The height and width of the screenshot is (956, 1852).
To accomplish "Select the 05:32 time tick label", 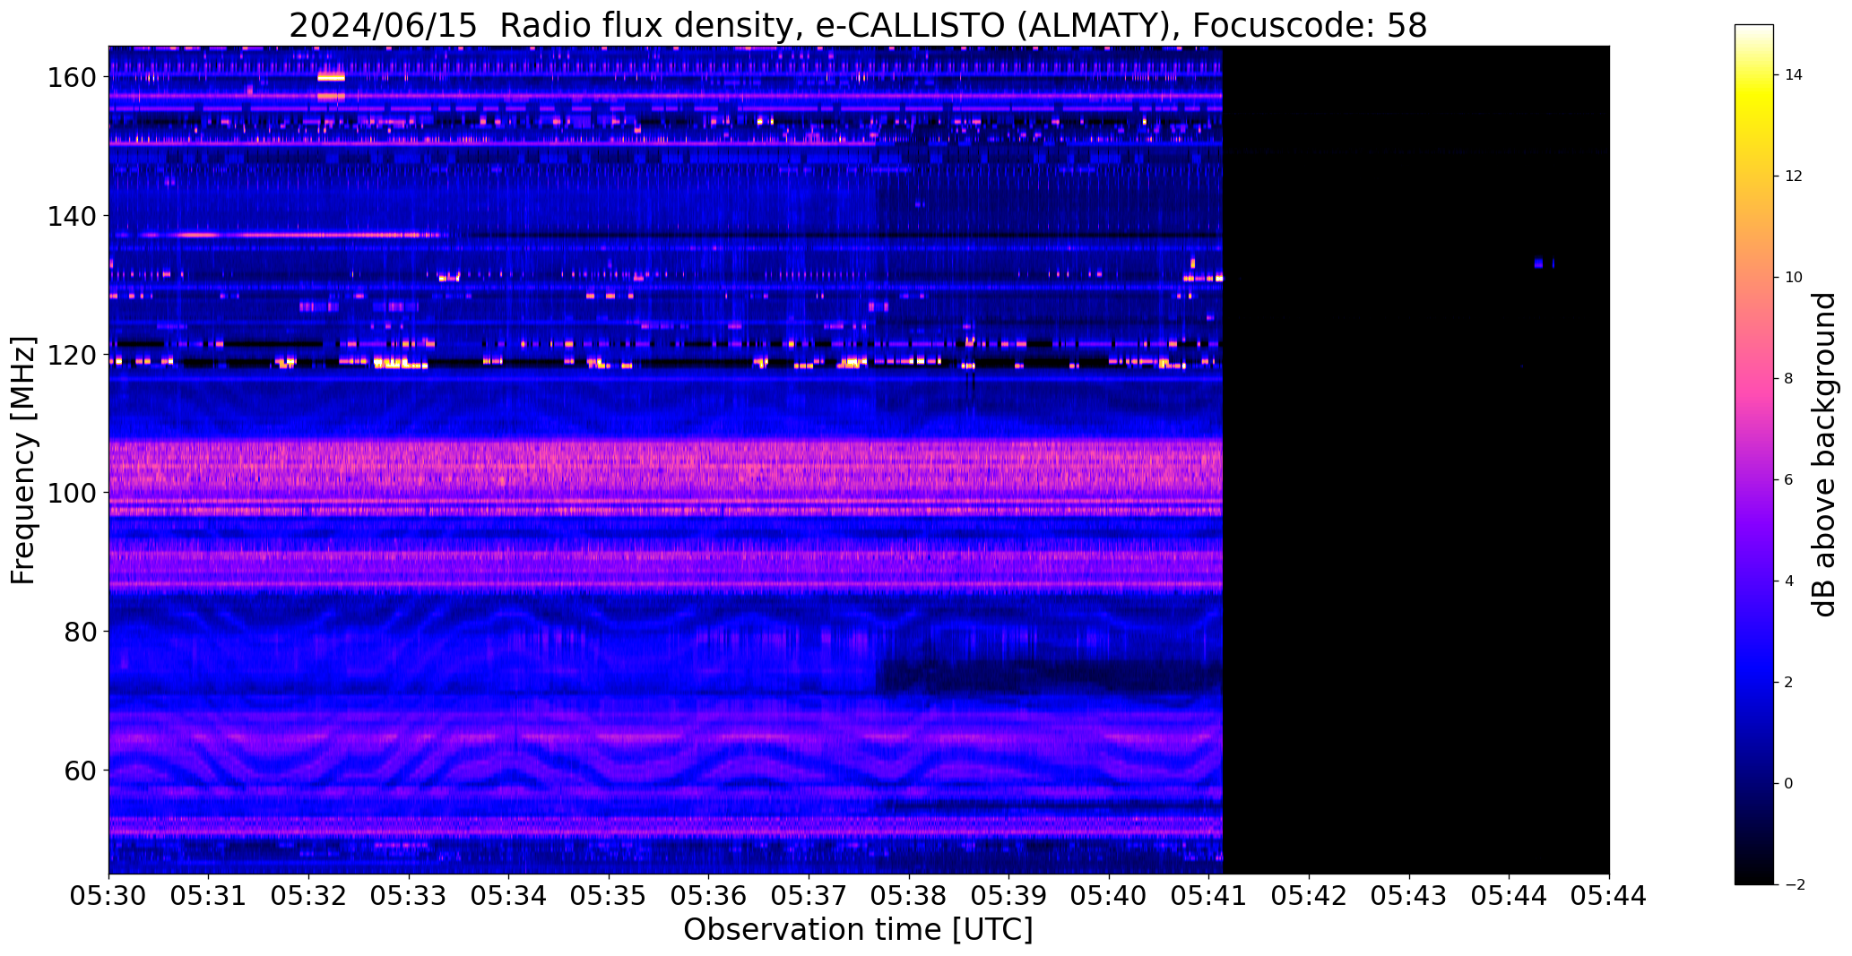I will (309, 896).
